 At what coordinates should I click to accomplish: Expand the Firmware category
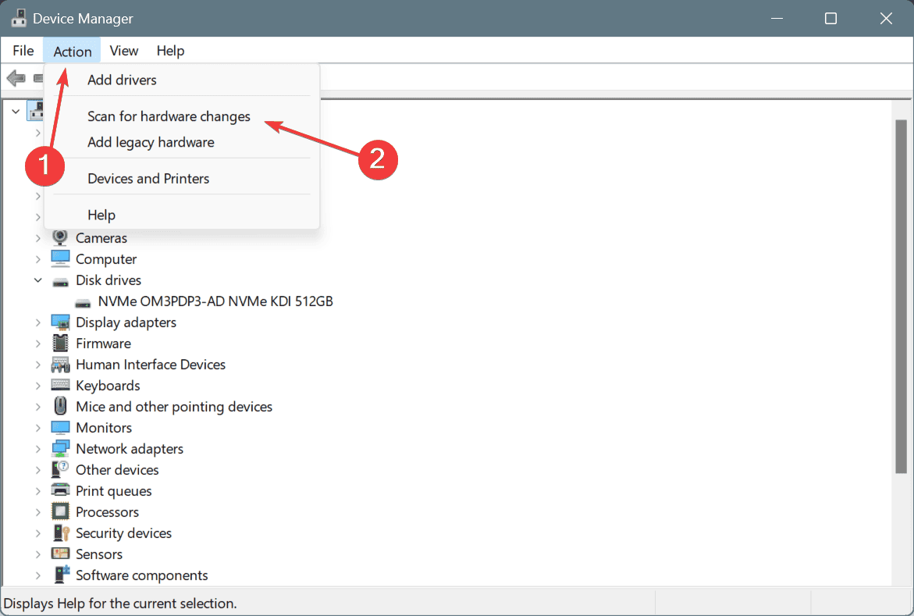pos(38,344)
